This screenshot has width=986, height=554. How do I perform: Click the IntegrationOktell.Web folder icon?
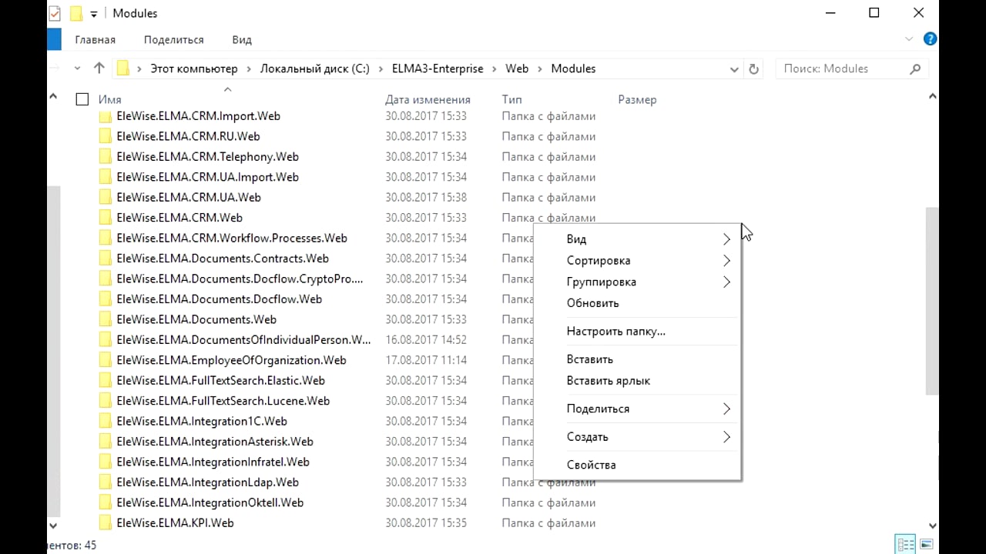point(105,503)
